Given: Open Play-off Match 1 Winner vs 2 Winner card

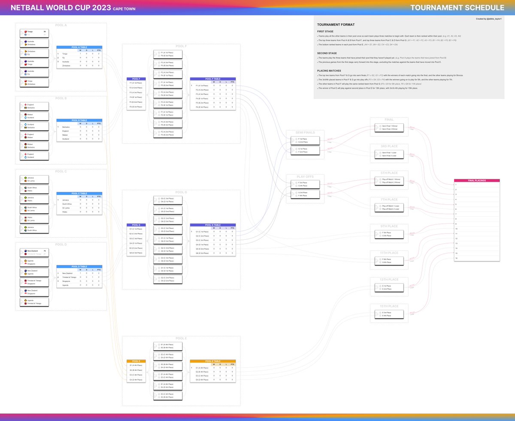Looking at the screenshot, I should 390,181.
